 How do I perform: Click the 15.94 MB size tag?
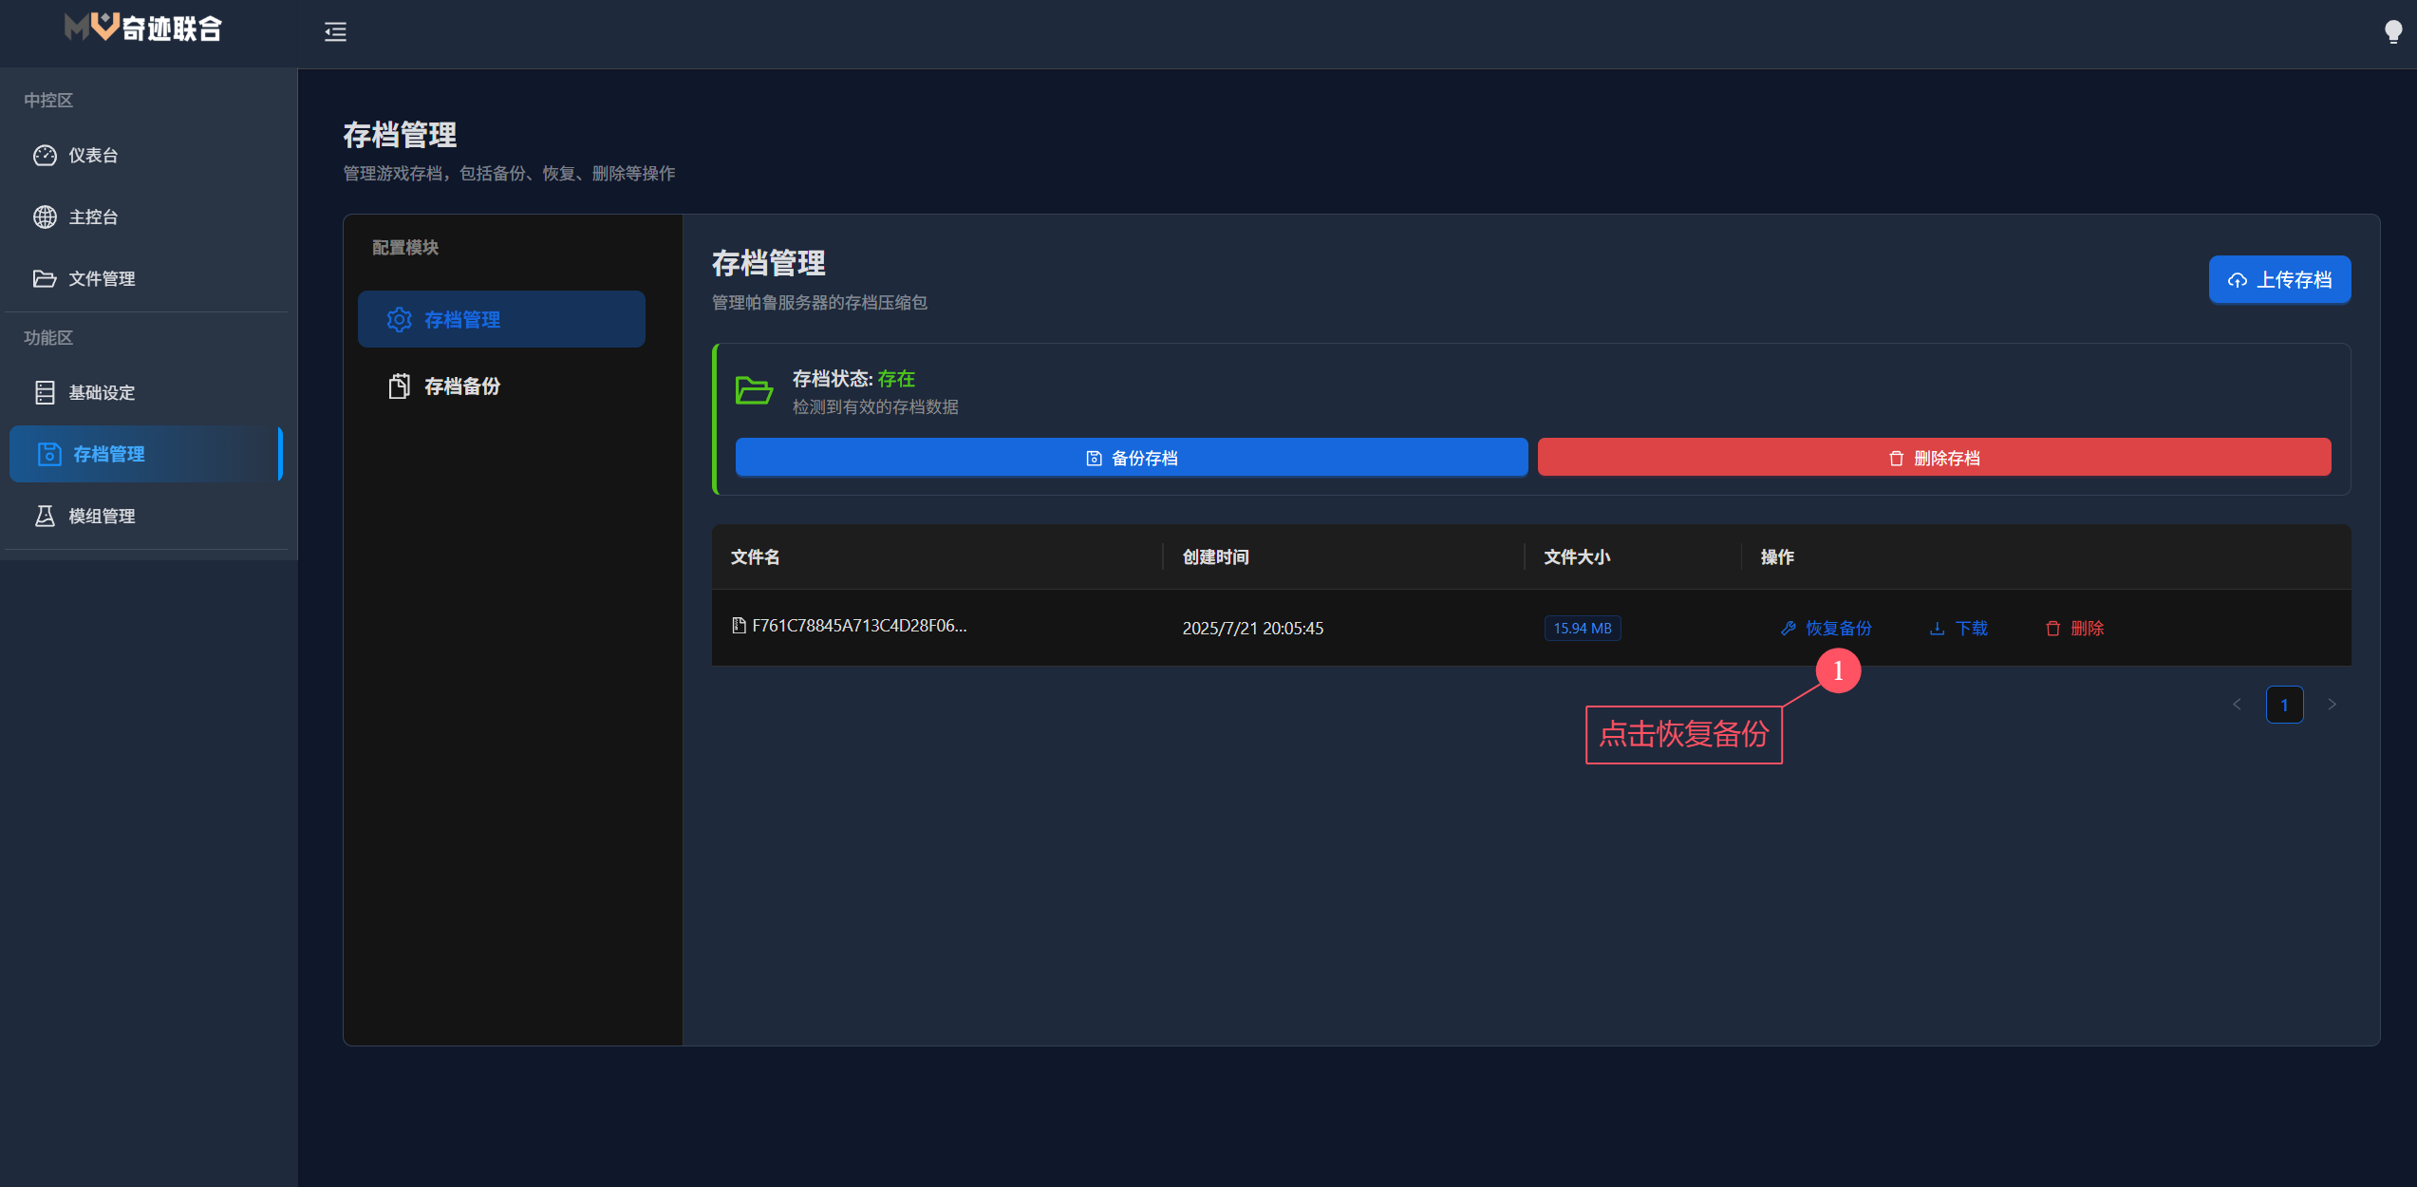1583,629
